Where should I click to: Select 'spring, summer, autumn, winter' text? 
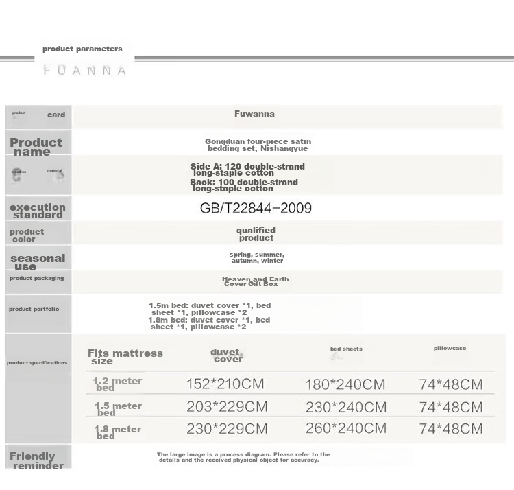(x=257, y=257)
